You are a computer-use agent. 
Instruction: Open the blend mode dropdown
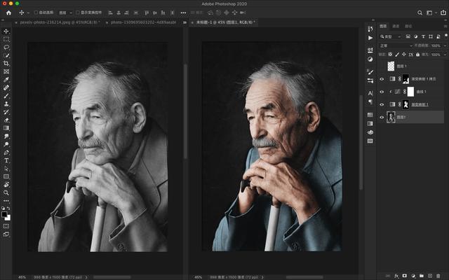tap(396, 45)
